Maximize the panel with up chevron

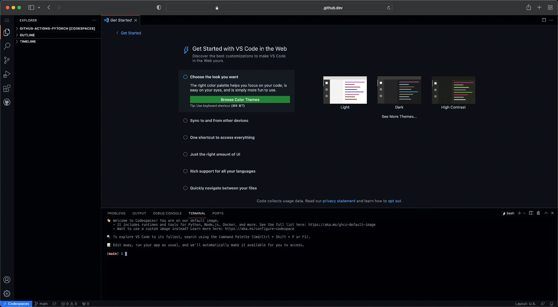(546, 213)
